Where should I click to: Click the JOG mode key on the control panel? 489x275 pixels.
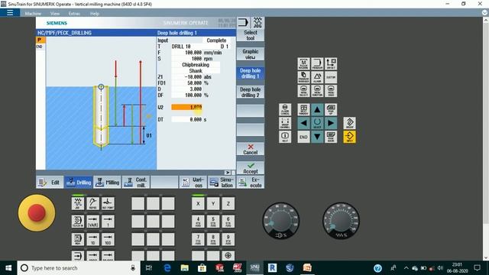point(78,203)
